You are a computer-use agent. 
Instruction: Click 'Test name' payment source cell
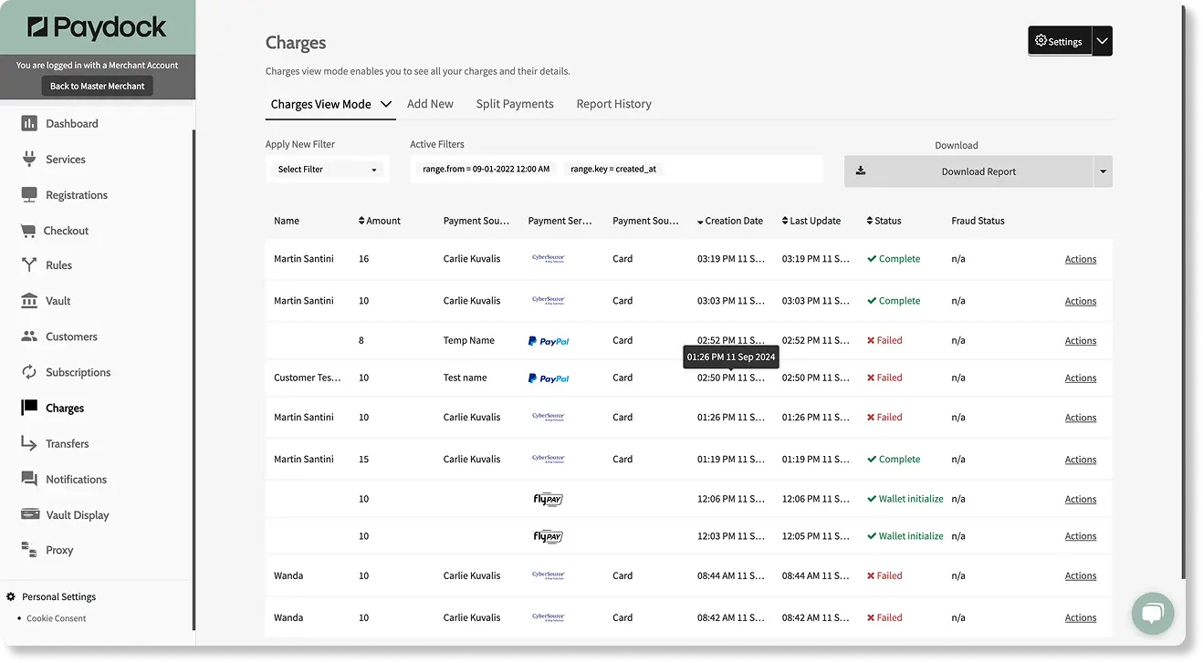point(466,378)
